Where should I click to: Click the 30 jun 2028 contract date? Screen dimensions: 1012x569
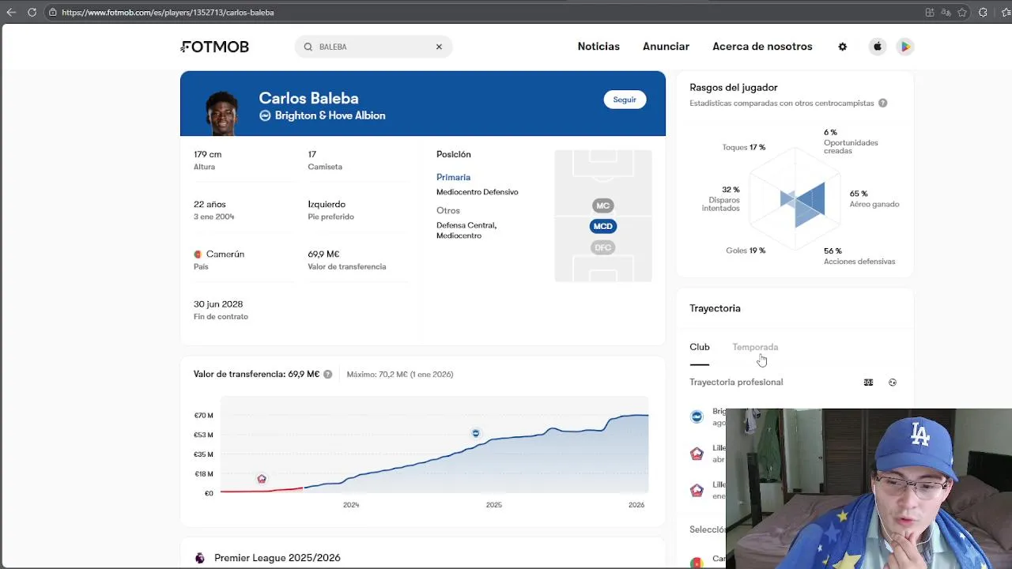pos(218,304)
